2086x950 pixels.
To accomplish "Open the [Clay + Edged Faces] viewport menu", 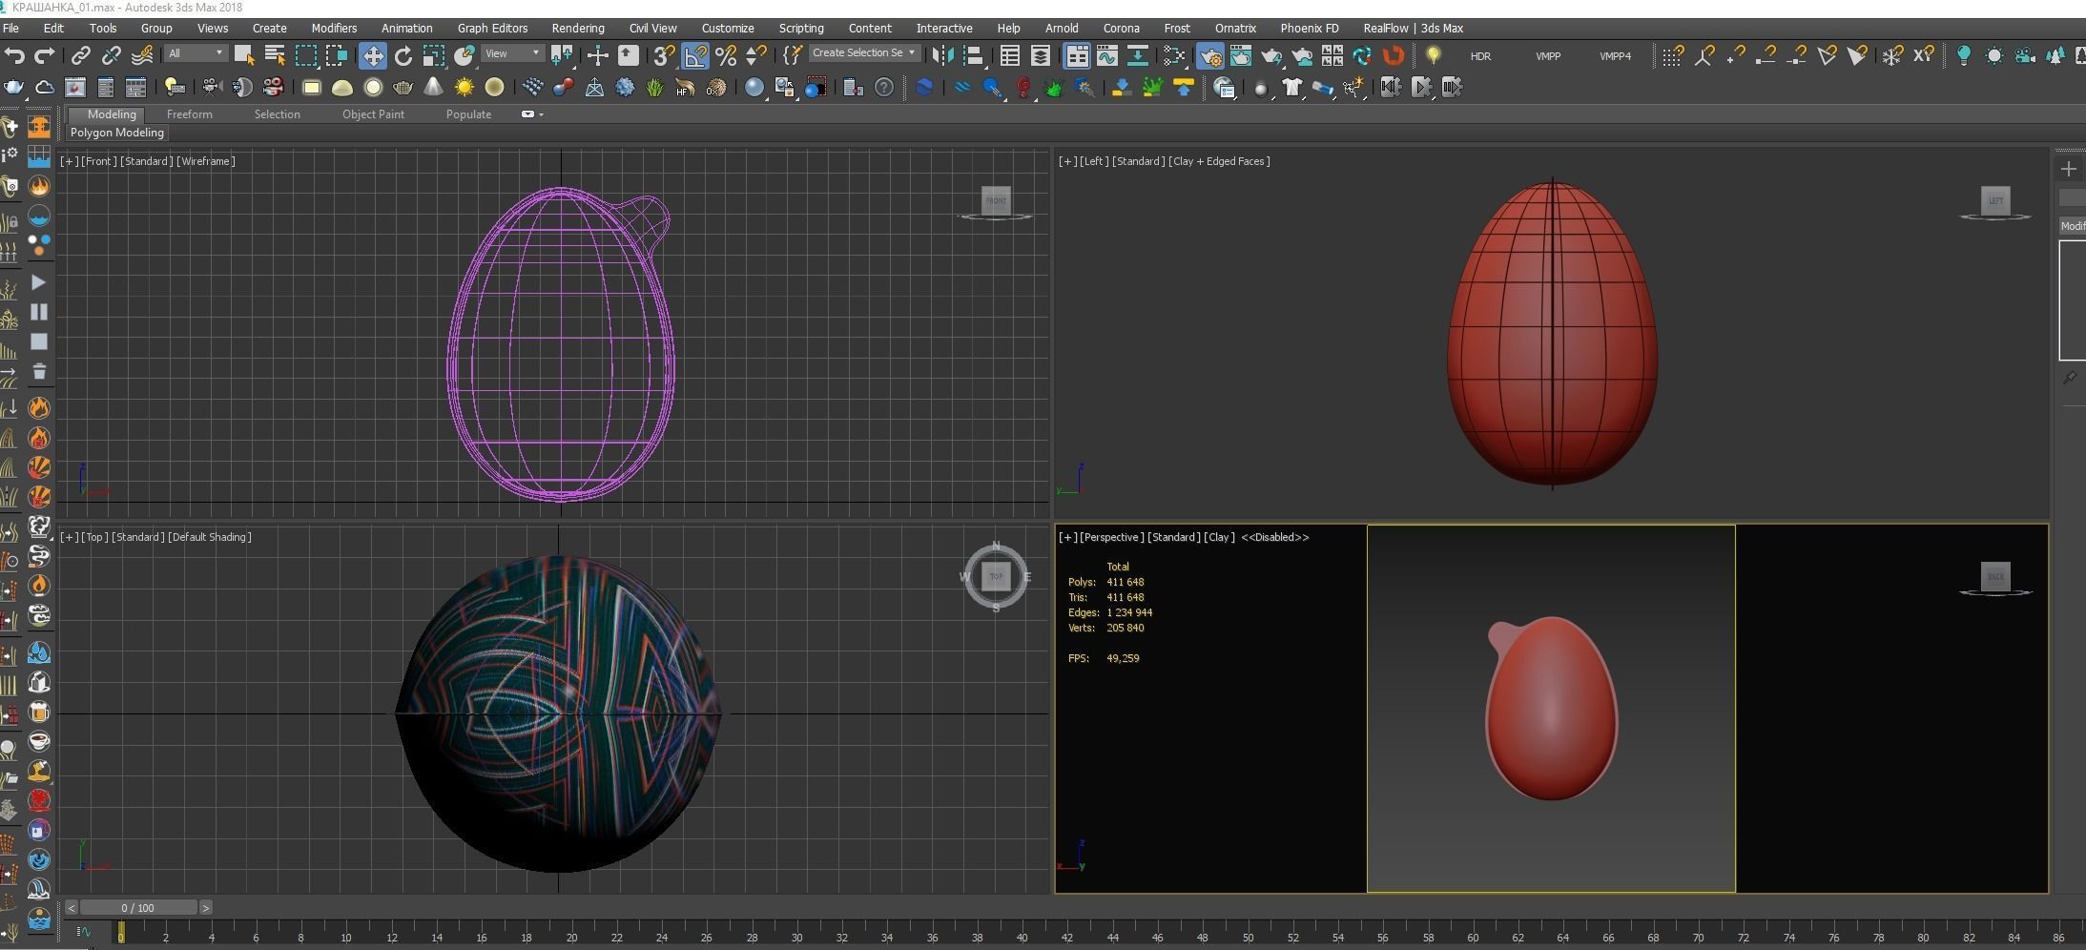I will pyautogui.click(x=1220, y=161).
